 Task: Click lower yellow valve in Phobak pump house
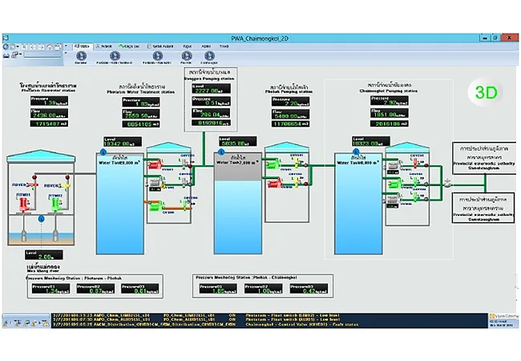[x=296, y=182]
